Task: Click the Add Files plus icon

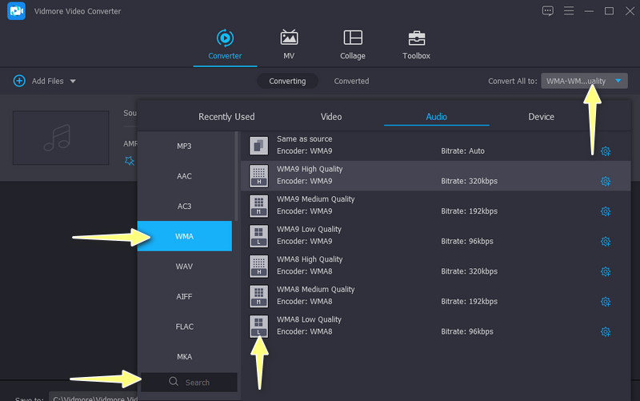Action: [19, 81]
